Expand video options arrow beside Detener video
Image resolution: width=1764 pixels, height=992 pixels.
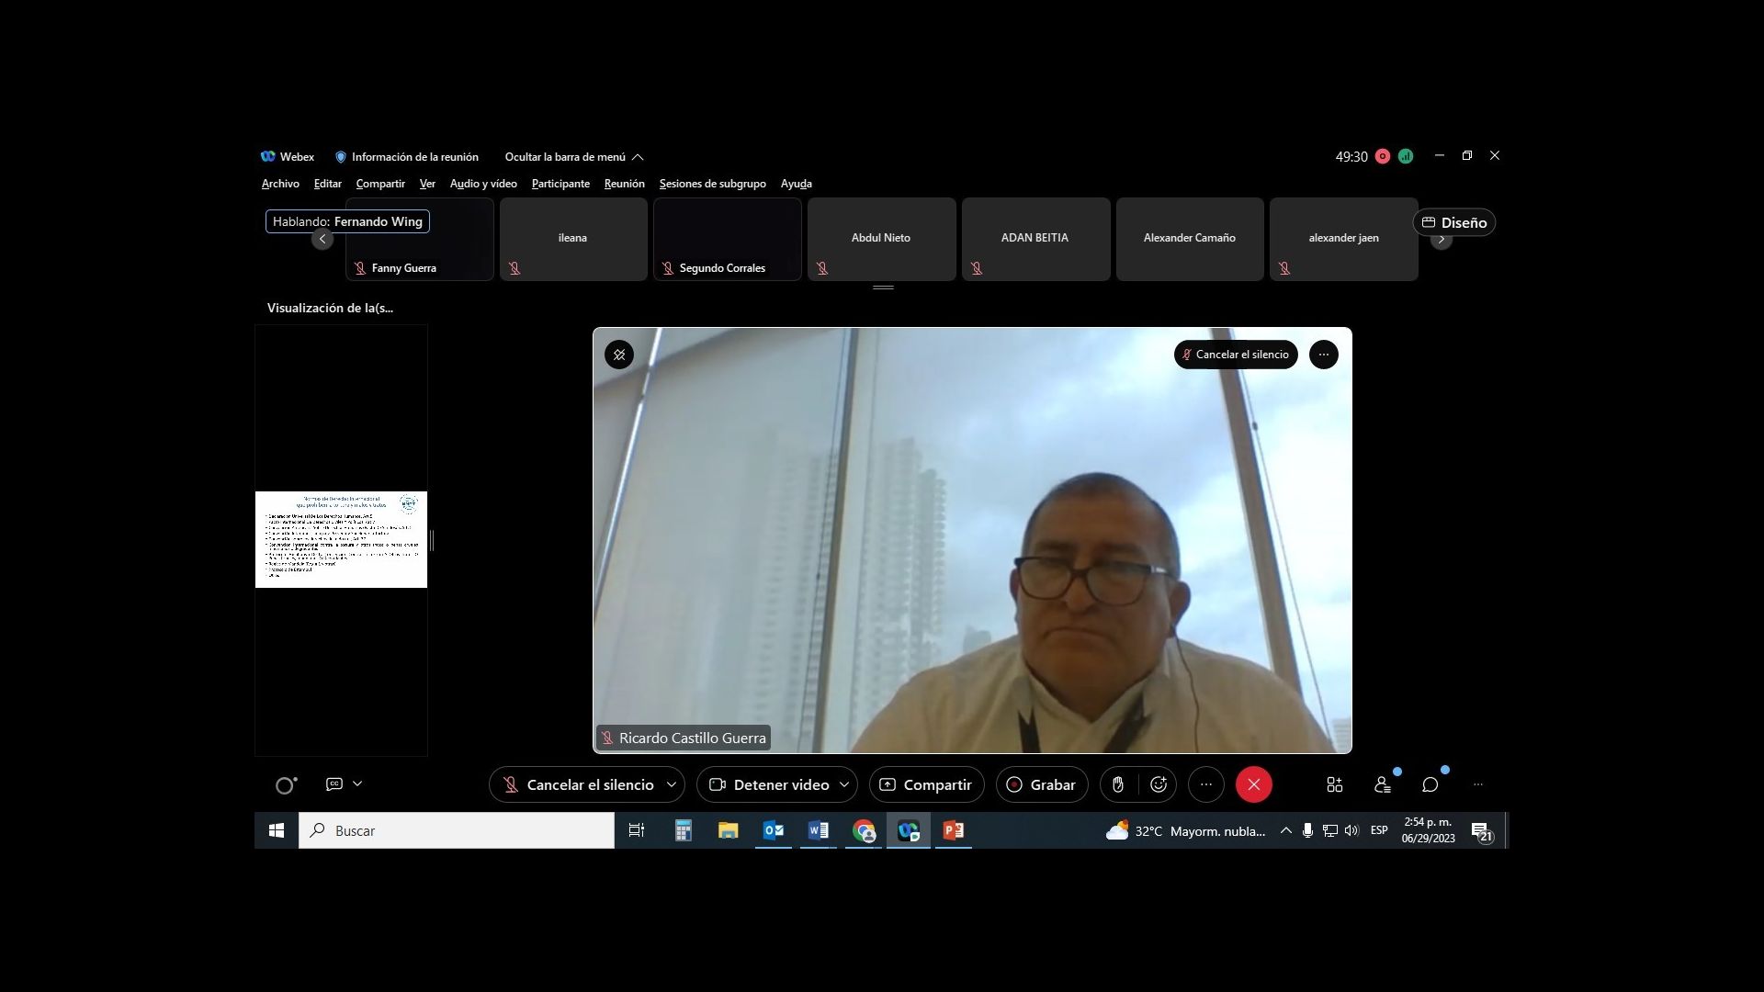844,784
